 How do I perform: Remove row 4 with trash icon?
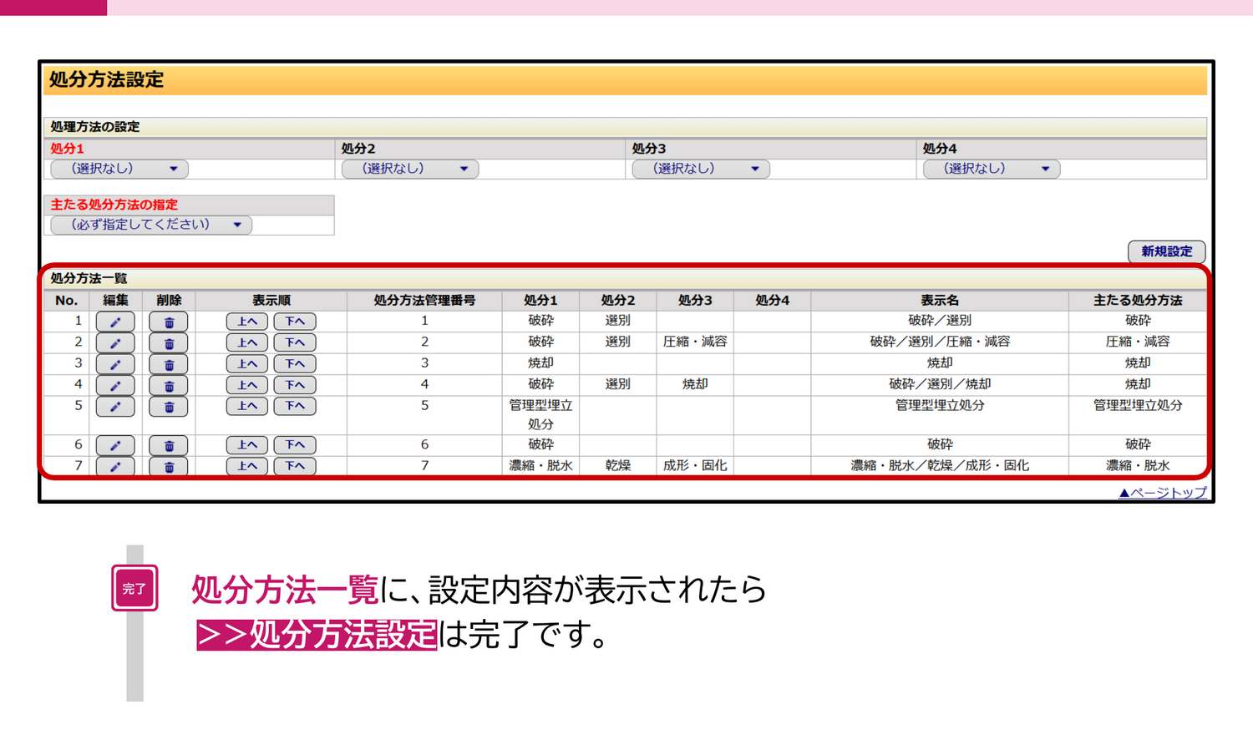pos(168,385)
